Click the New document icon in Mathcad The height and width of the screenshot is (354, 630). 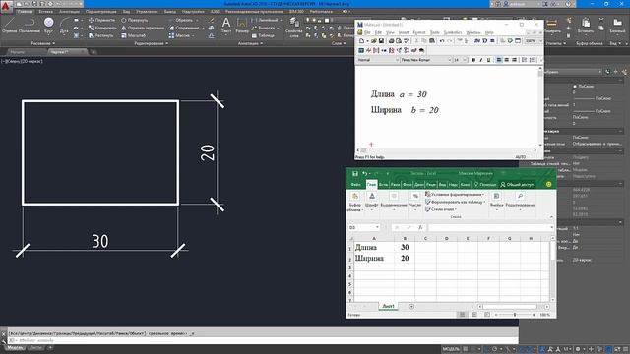coord(361,41)
